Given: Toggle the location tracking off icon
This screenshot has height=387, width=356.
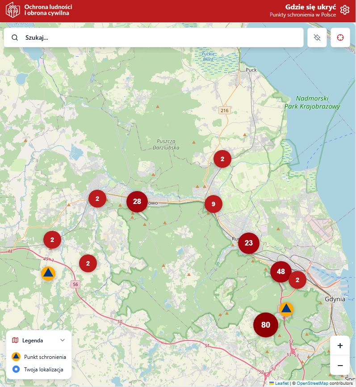Looking at the screenshot, I should (317, 37).
